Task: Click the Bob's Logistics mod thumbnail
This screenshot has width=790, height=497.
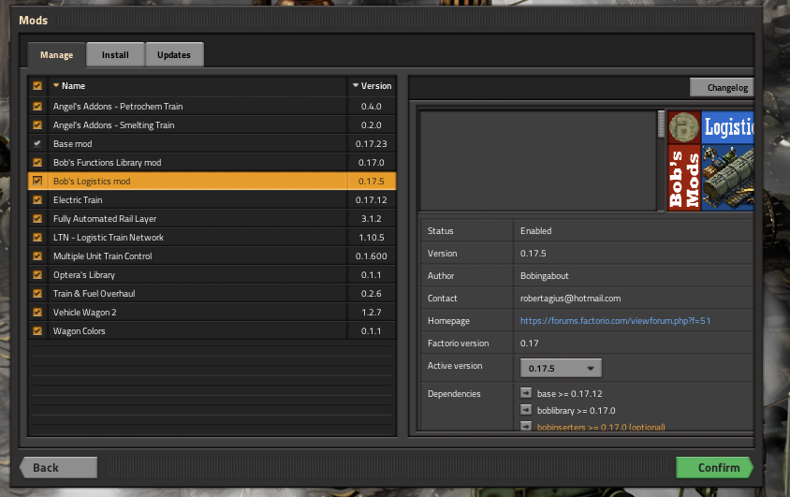Action: tap(710, 161)
